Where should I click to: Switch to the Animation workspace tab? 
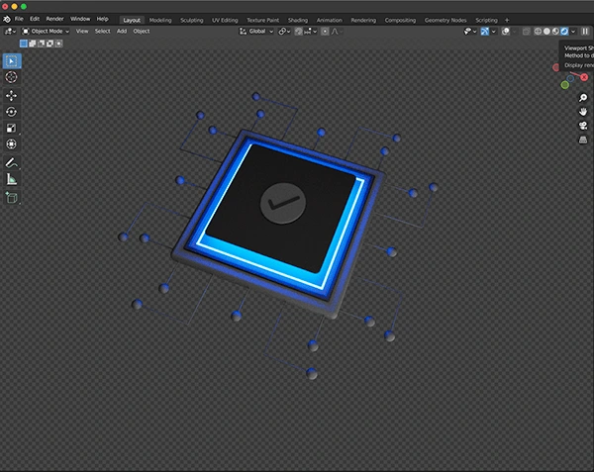pos(330,20)
